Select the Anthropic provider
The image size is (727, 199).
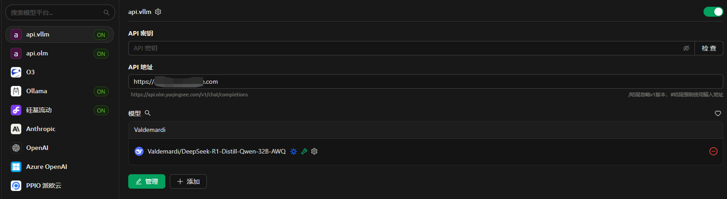tap(41, 129)
